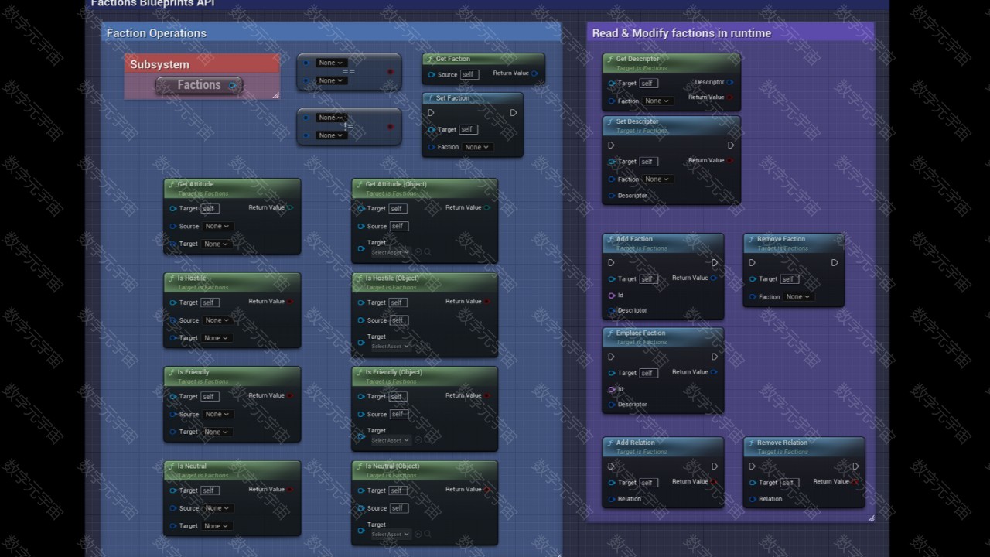Open top None dropdown on the == node
Viewport: 990px width, 557px height.
click(332, 63)
